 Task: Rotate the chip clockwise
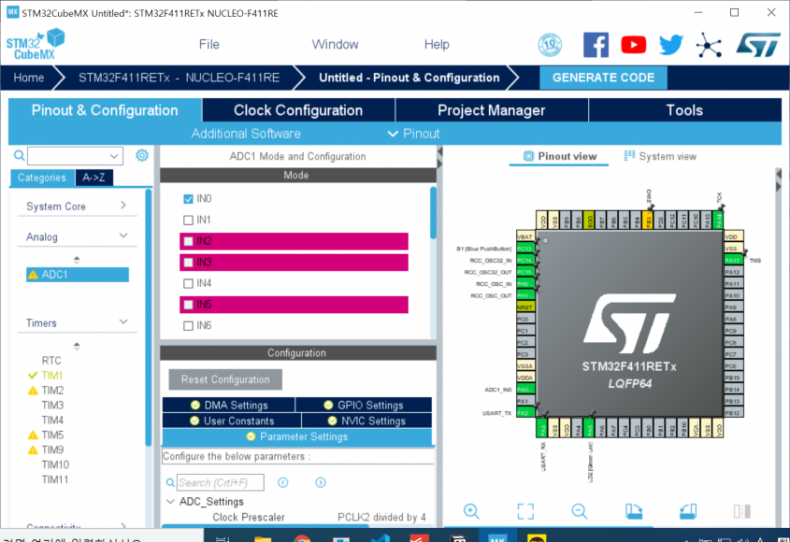point(634,511)
